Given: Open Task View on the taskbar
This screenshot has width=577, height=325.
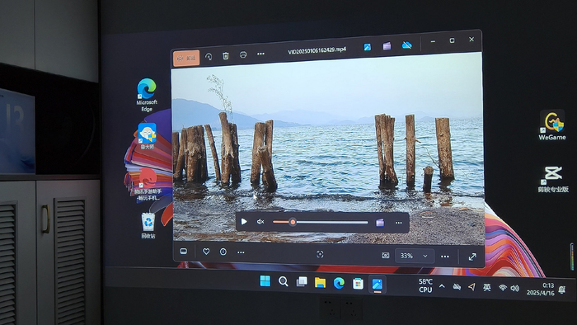Looking at the screenshot, I should [x=302, y=282].
